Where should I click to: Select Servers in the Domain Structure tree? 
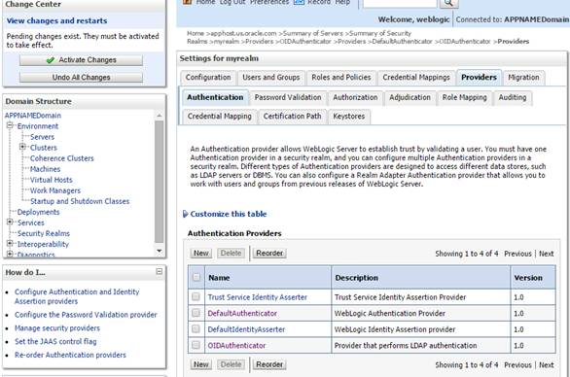42,137
